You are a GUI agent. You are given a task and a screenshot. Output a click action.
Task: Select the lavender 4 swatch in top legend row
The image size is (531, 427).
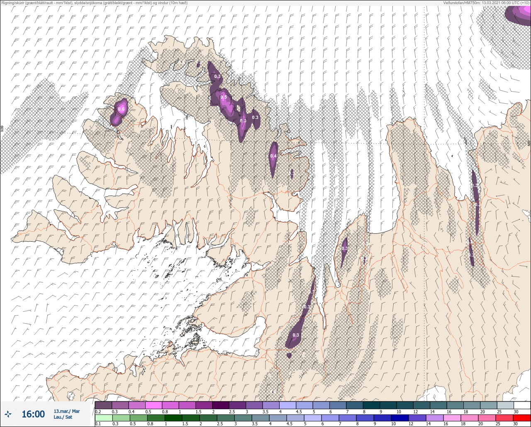[x=287, y=405]
